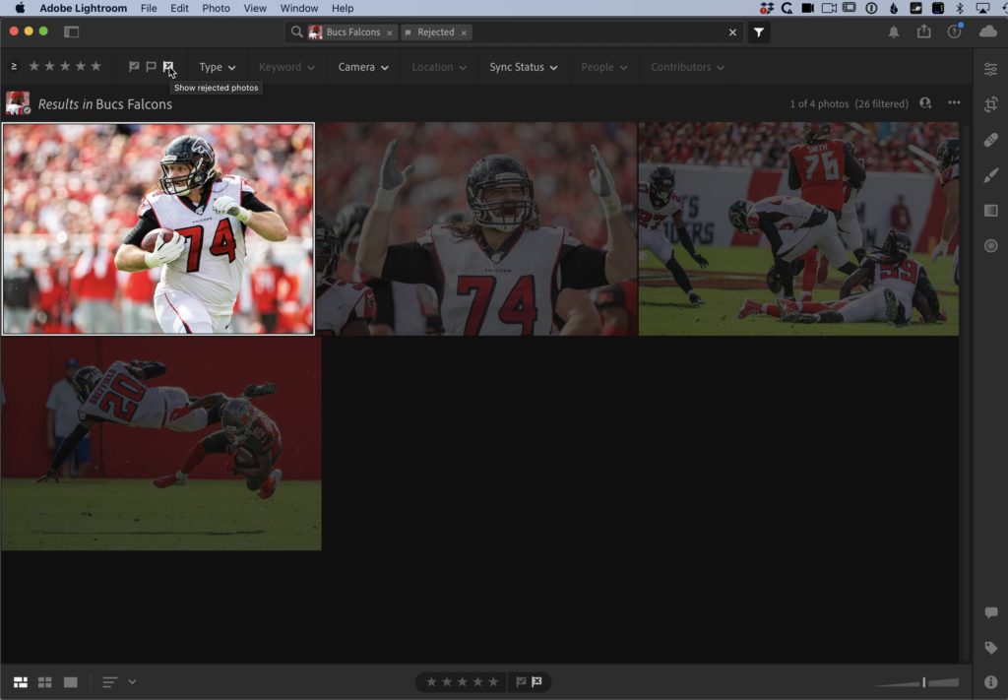
Task: Open the Edit sliders panel
Action: point(990,69)
